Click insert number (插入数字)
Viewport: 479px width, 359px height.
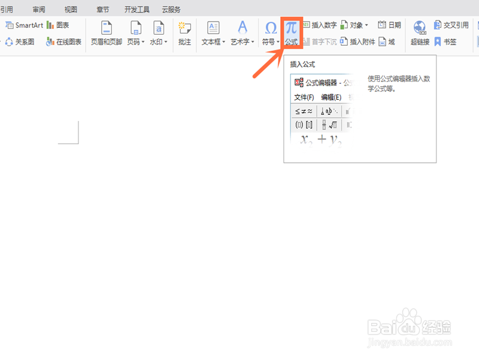point(320,25)
